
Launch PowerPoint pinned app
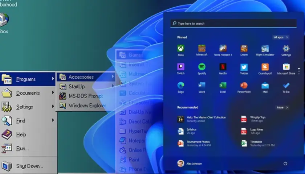click(x=244, y=85)
